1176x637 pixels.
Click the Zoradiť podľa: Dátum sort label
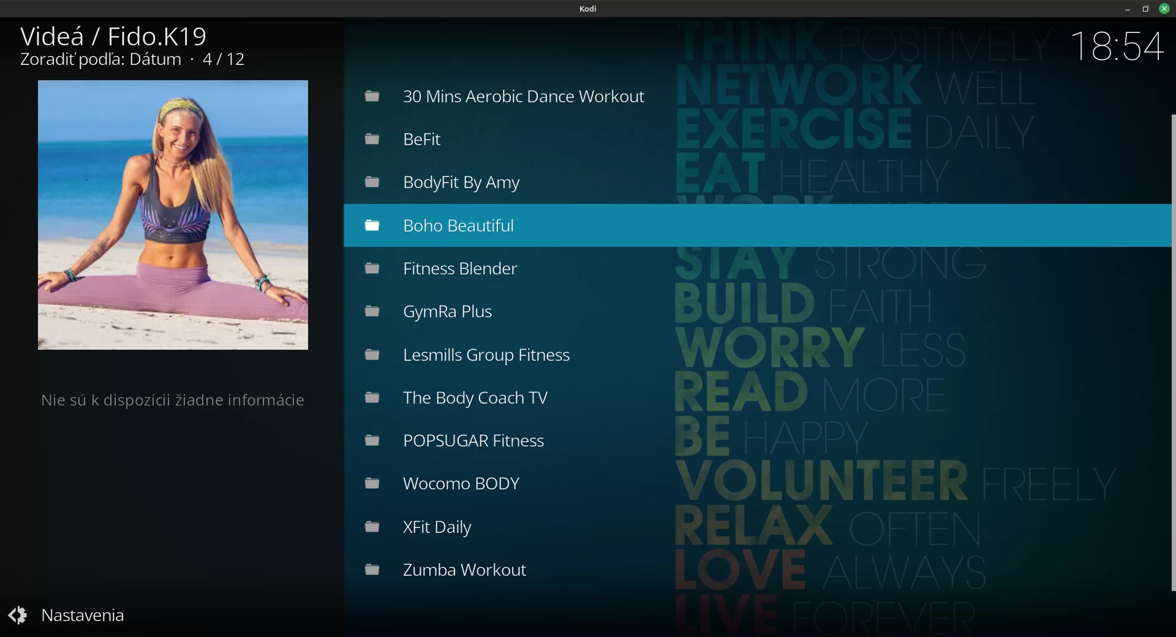click(x=100, y=59)
